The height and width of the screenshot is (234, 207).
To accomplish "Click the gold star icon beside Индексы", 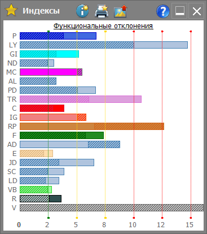I will click(x=11, y=11).
